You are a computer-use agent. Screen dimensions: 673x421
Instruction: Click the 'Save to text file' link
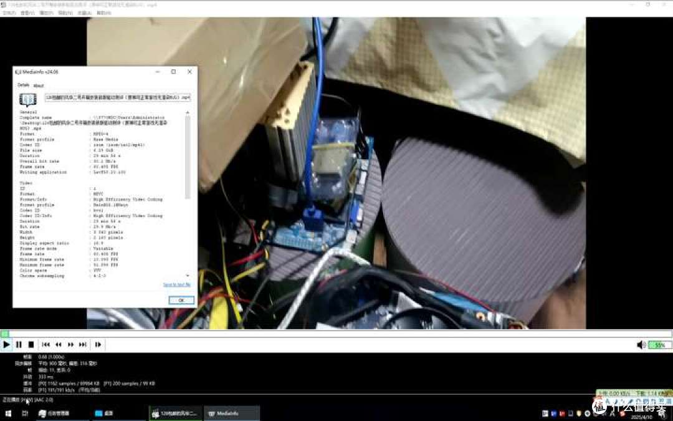pos(177,284)
